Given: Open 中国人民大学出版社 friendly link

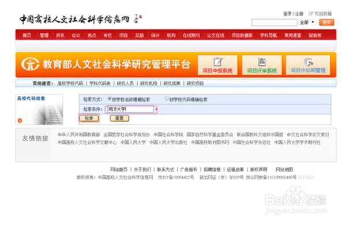Looking at the screenshot, I should [168, 142].
